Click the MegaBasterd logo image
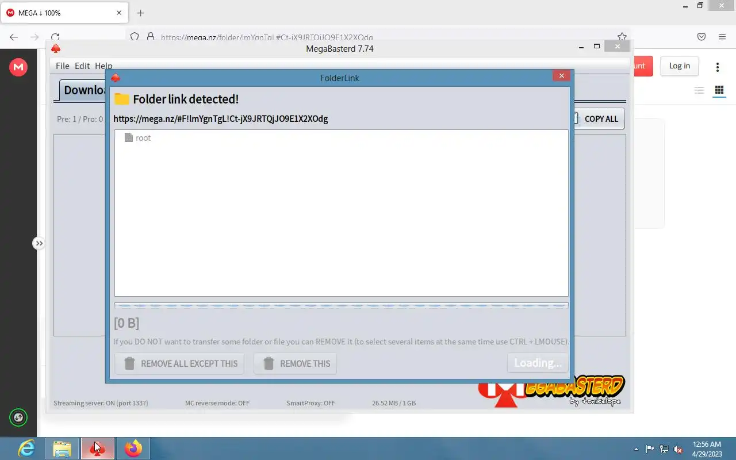 [550, 391]
